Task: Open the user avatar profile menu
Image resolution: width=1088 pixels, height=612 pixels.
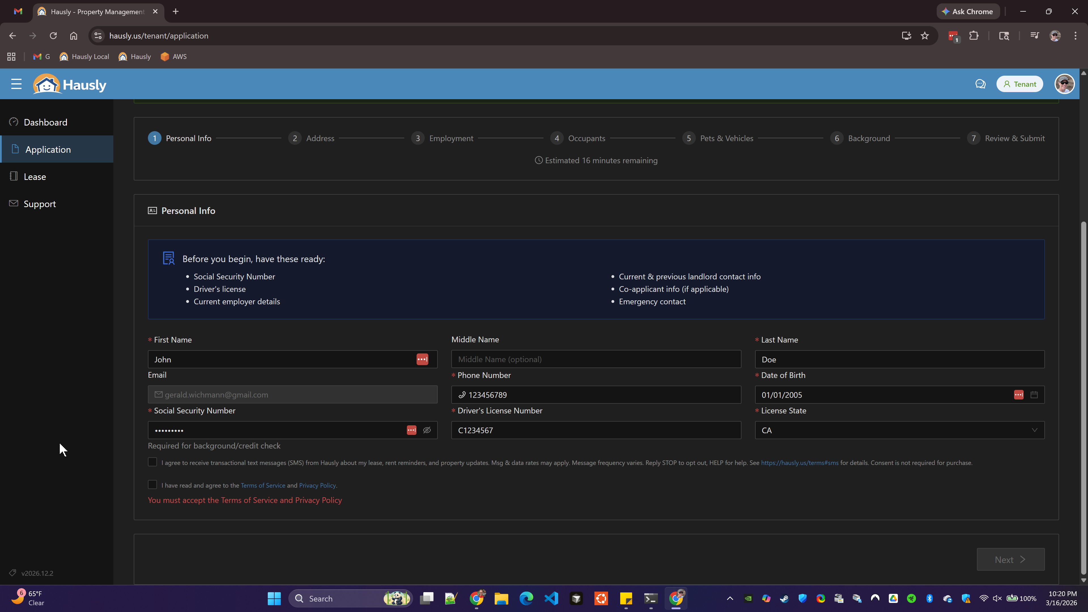Action: [1064, 84]
